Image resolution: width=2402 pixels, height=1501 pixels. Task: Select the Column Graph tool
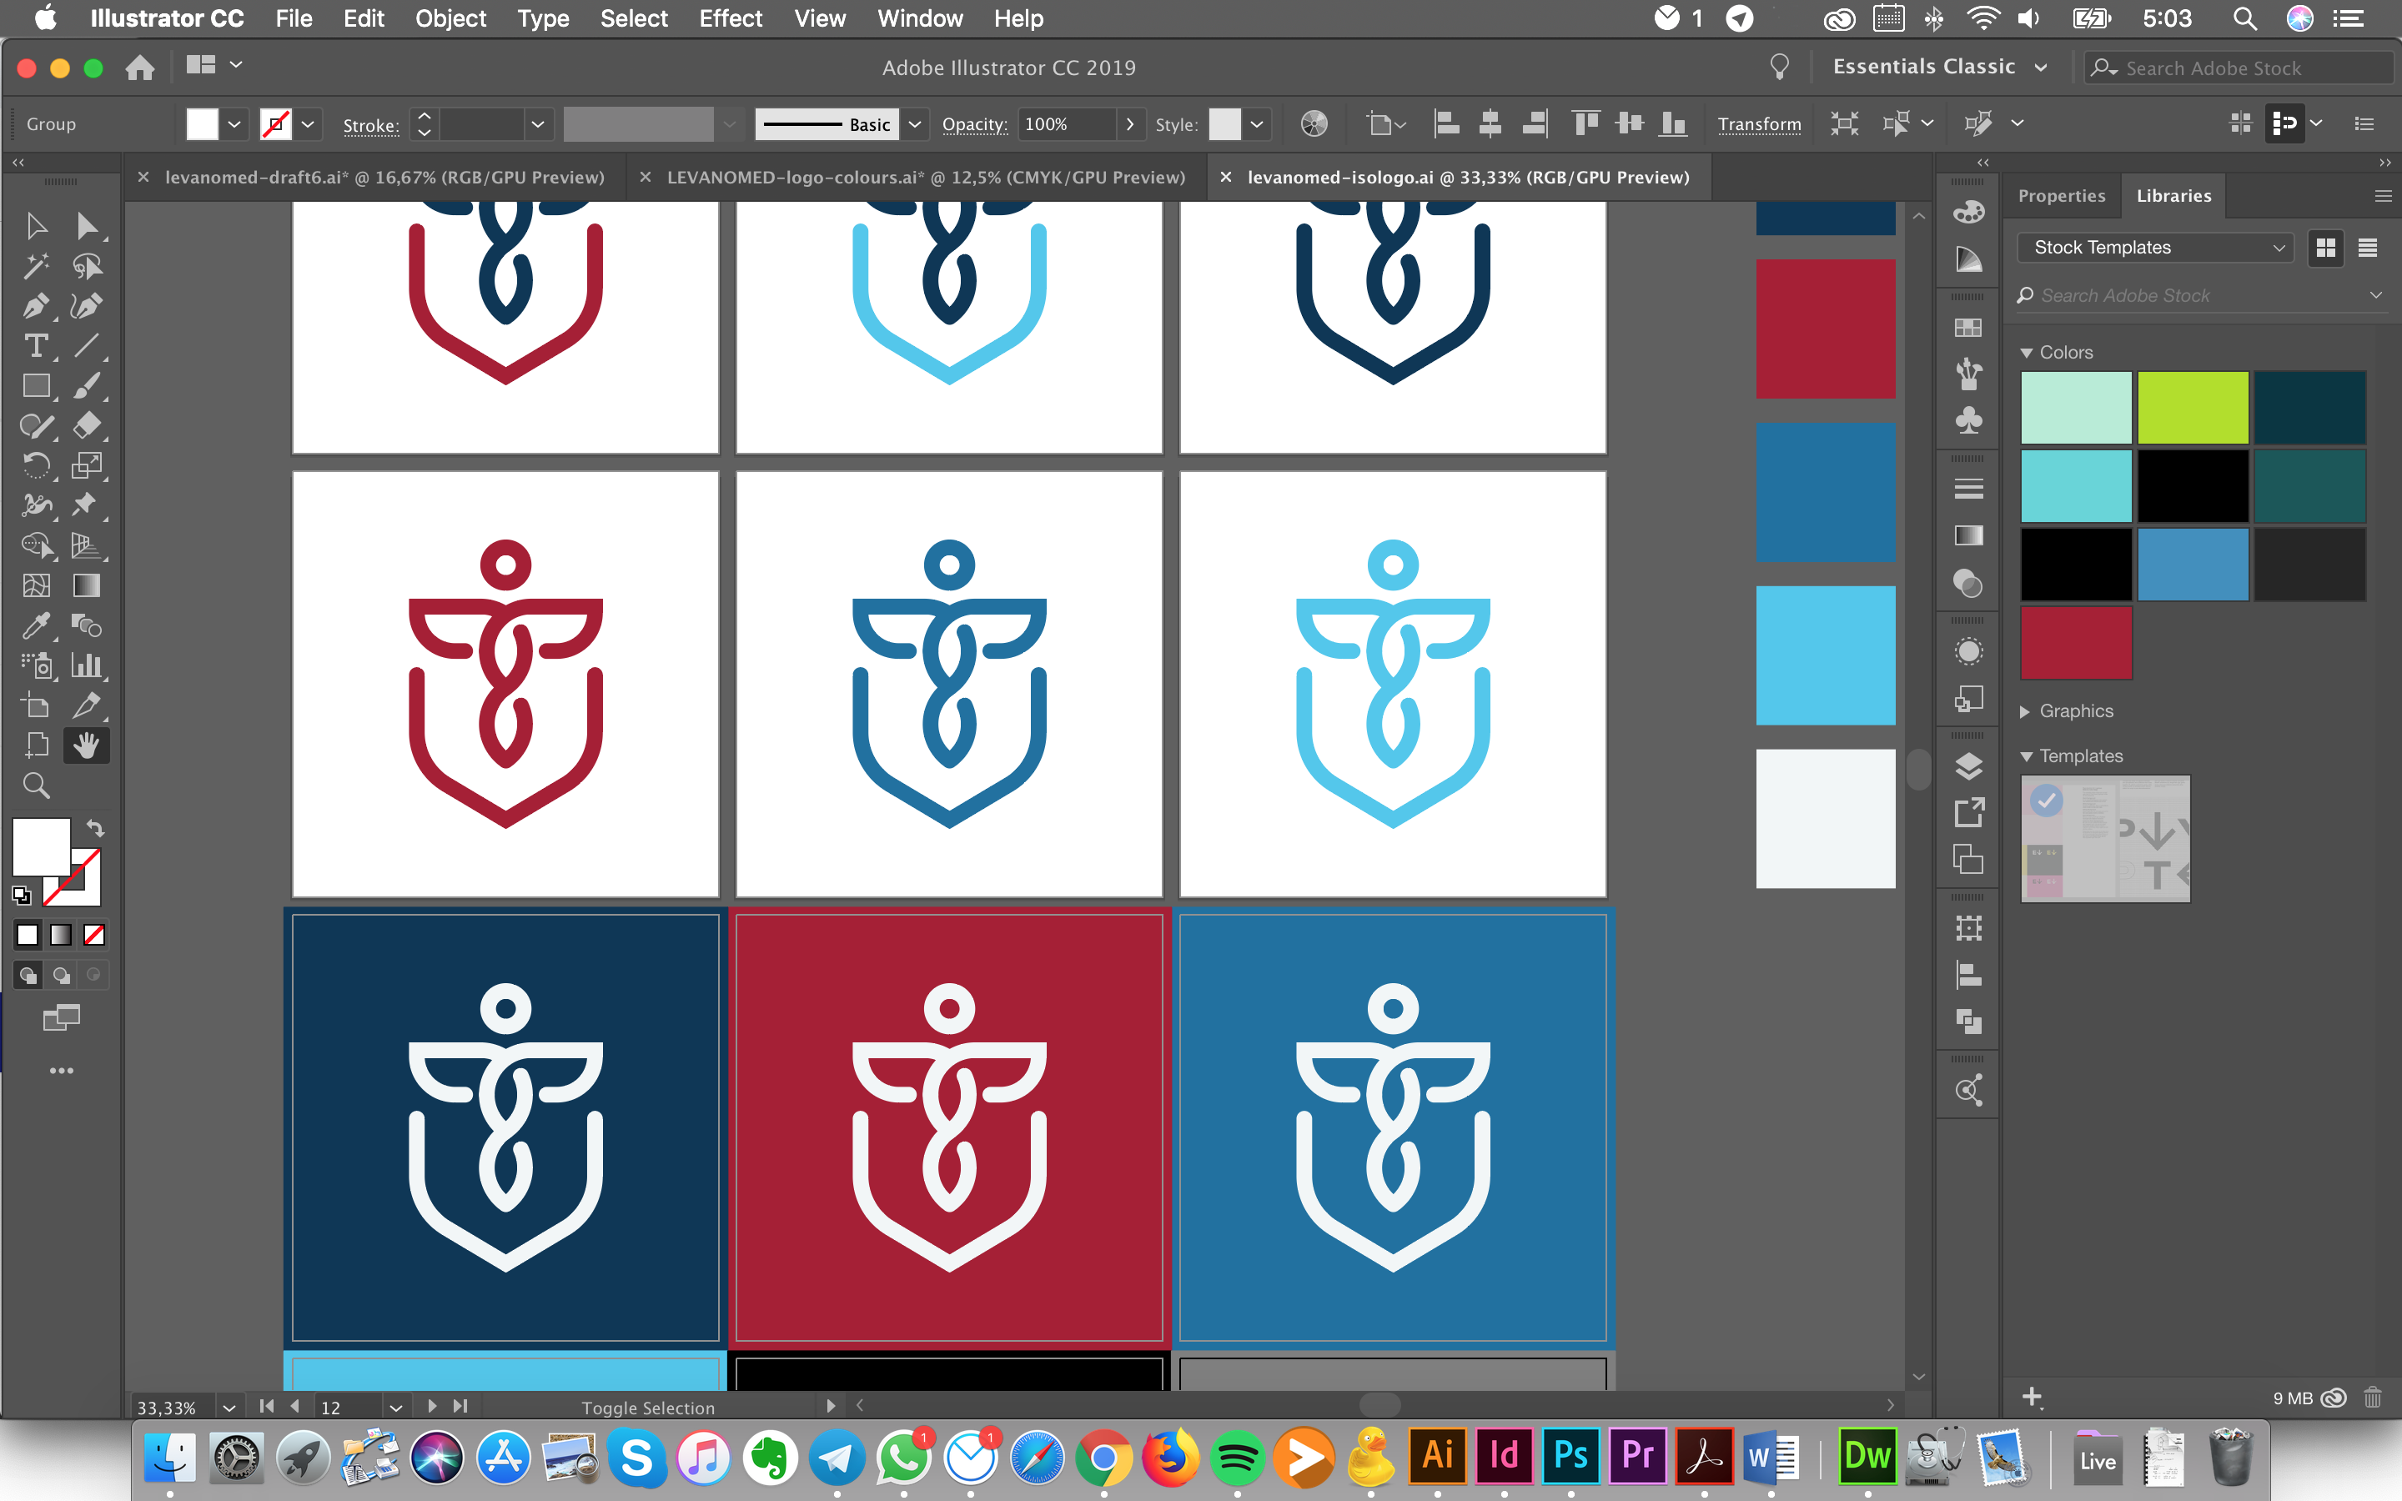87,665
